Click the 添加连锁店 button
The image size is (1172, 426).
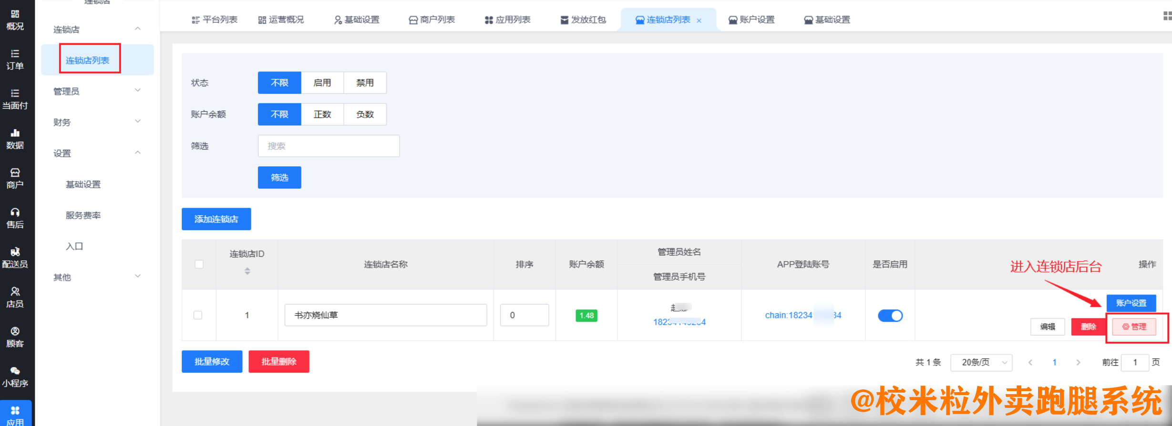(216, 219)
